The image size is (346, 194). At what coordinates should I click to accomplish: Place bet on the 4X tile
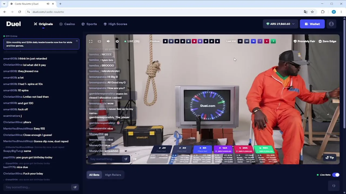tap(182, 149)
